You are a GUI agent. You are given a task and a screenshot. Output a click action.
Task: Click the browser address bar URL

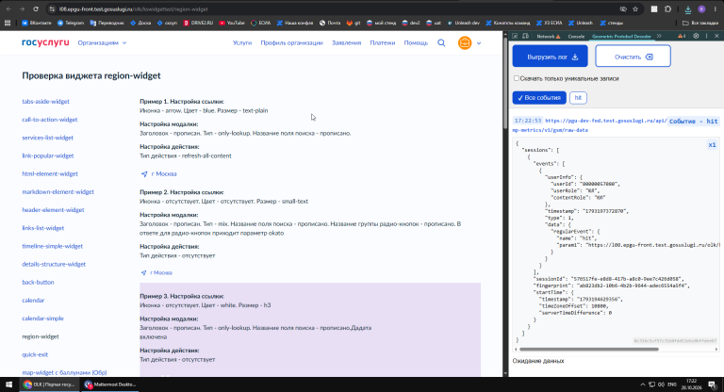pos(134,8)
